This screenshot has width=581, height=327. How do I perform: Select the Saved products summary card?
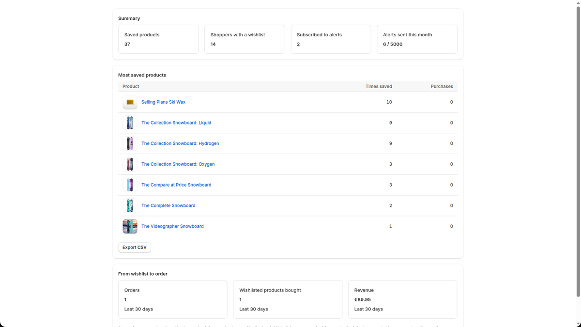pyautogui.click(x=158, y=39)
